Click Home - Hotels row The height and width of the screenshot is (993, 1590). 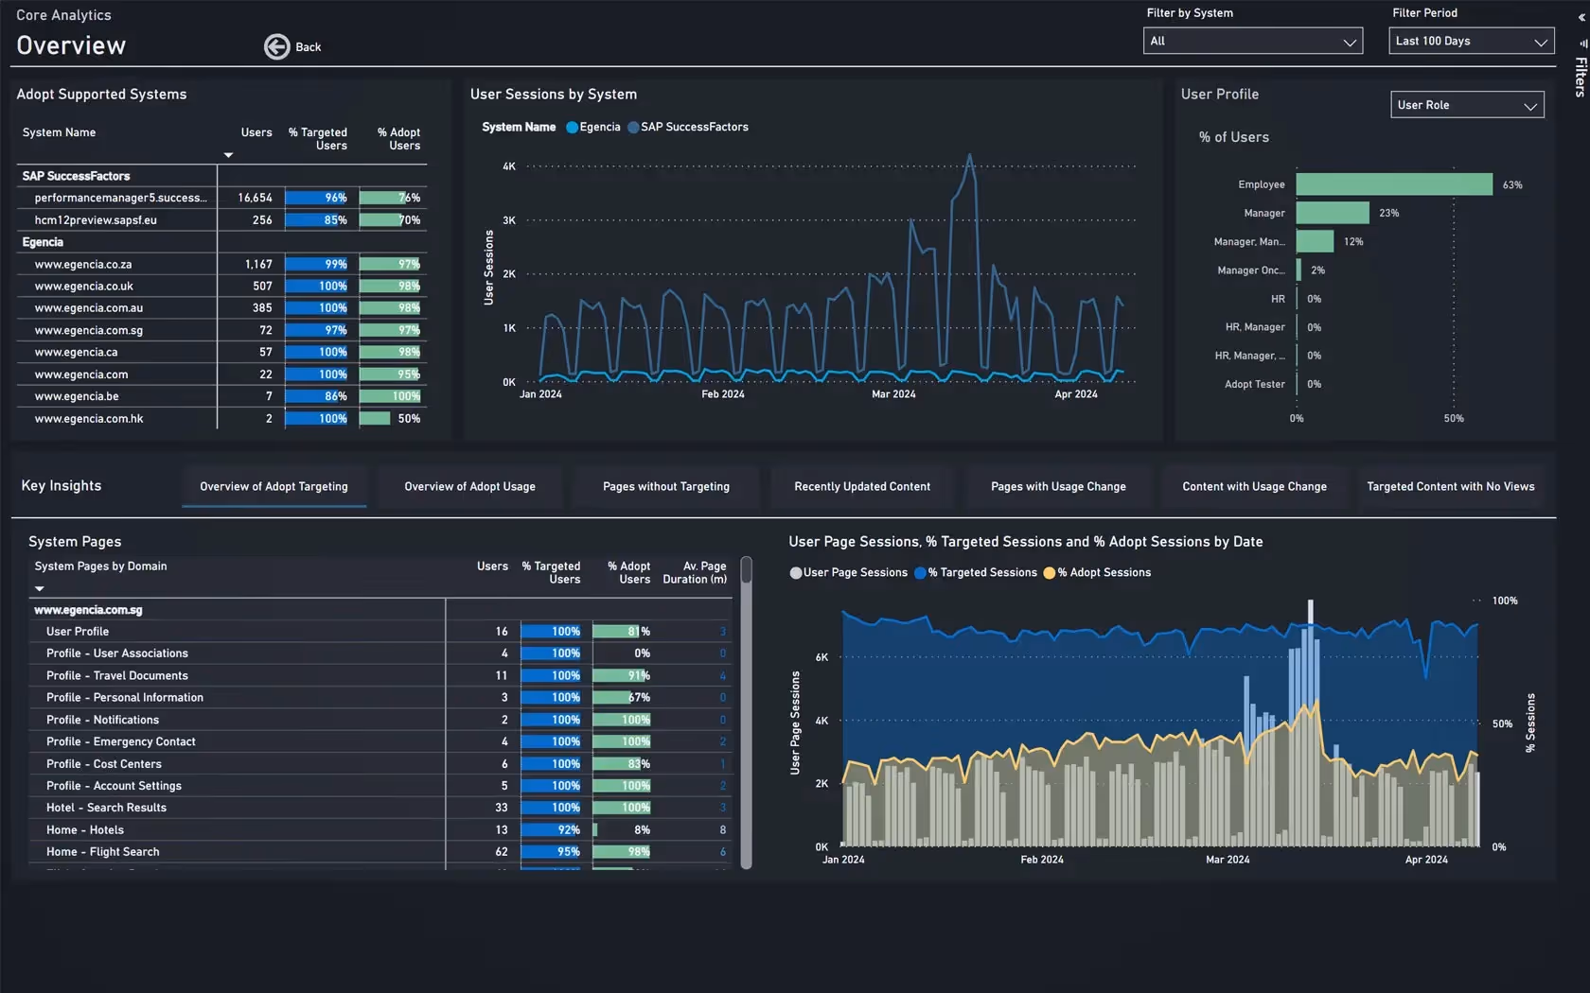[x=381, y=830]
